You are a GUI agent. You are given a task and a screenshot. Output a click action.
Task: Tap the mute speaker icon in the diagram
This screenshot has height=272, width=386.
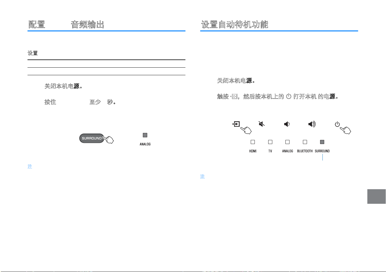(262, 124)
